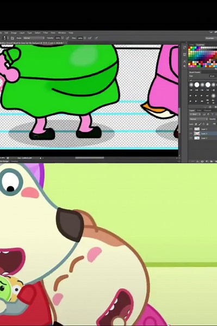Open the Window menu

(x=62, y=33)
